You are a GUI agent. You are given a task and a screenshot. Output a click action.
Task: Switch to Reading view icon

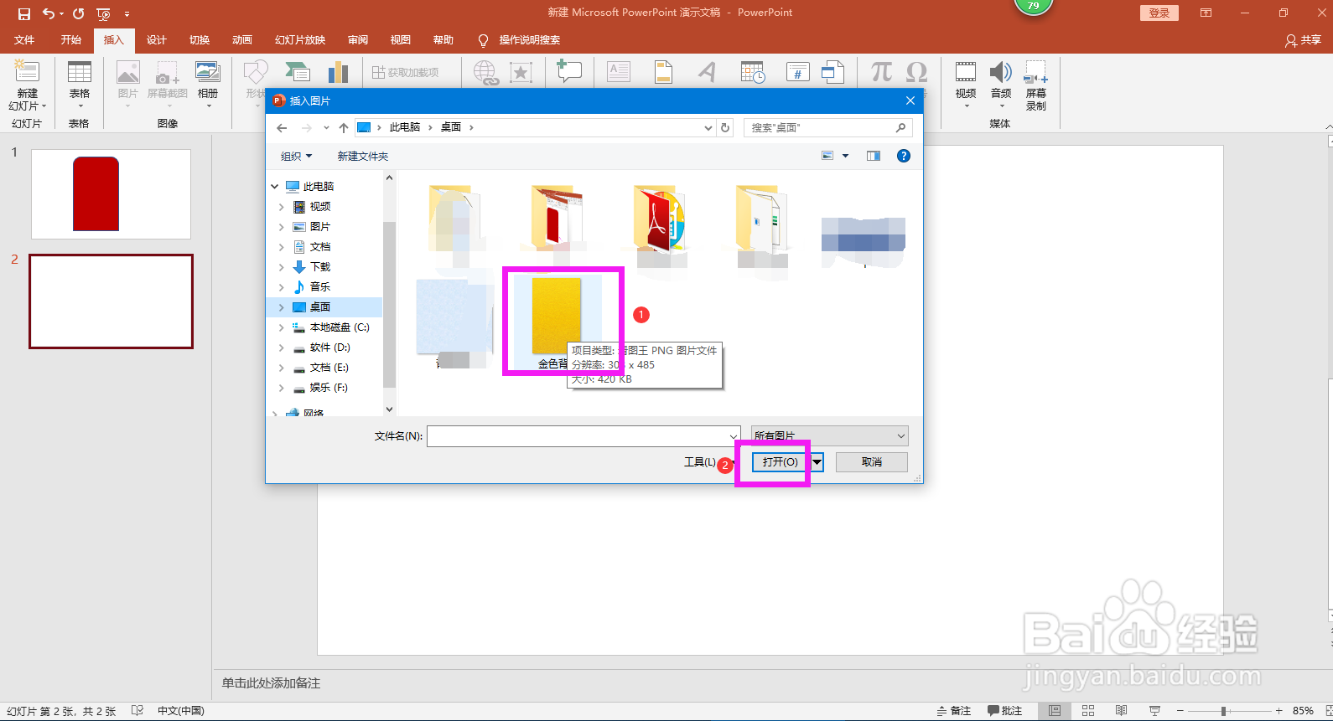click(x=1121, y=711)
